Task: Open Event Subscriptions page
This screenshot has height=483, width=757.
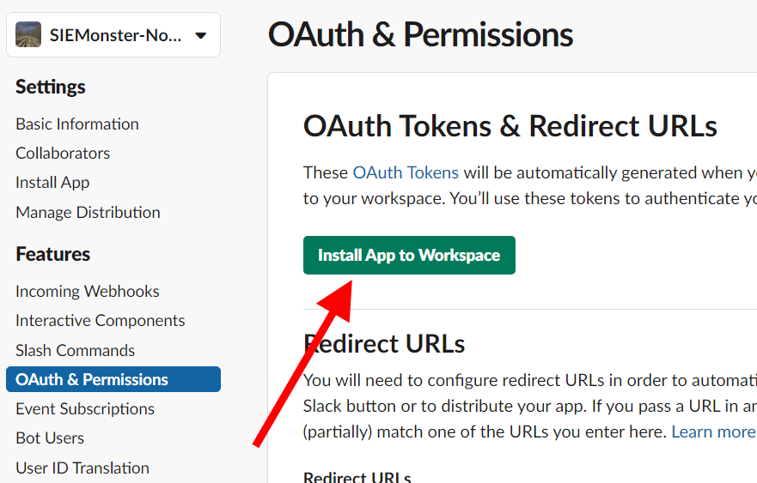Action: pos(85,408)
